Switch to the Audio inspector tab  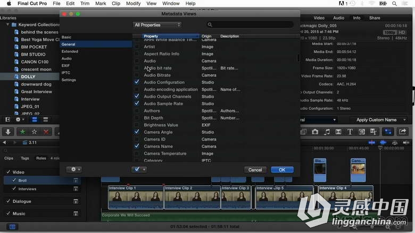[338, 18]
